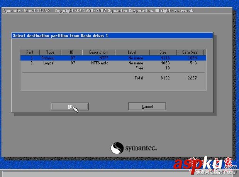The height and width of the screenshot is (177, 239).
Task: Click the Free label row
Action: click(139, 68)
